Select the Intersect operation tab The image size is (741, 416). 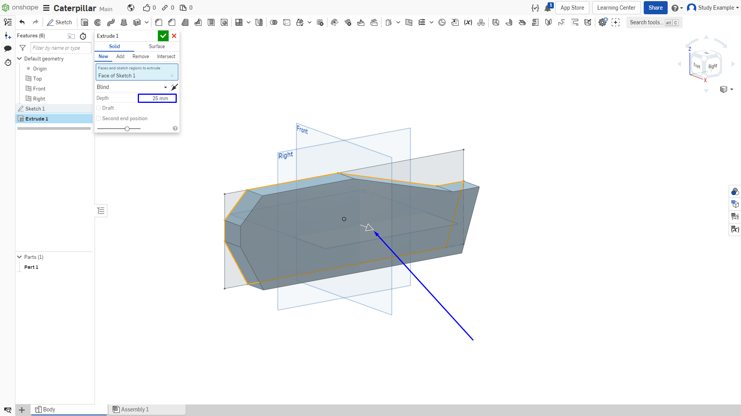pyautogui.click(x=166, y=57)
